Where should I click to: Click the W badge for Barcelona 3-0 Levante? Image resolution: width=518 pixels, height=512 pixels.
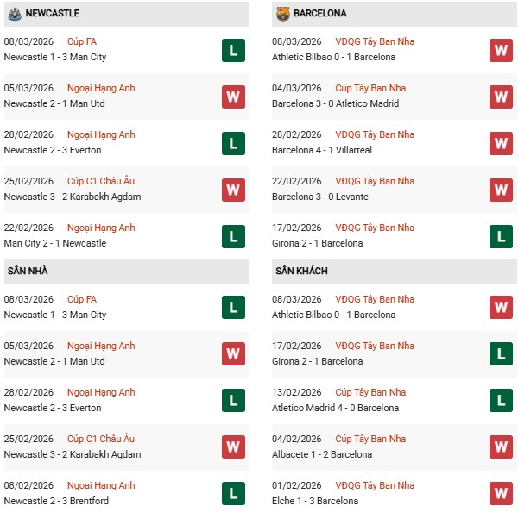502,190
